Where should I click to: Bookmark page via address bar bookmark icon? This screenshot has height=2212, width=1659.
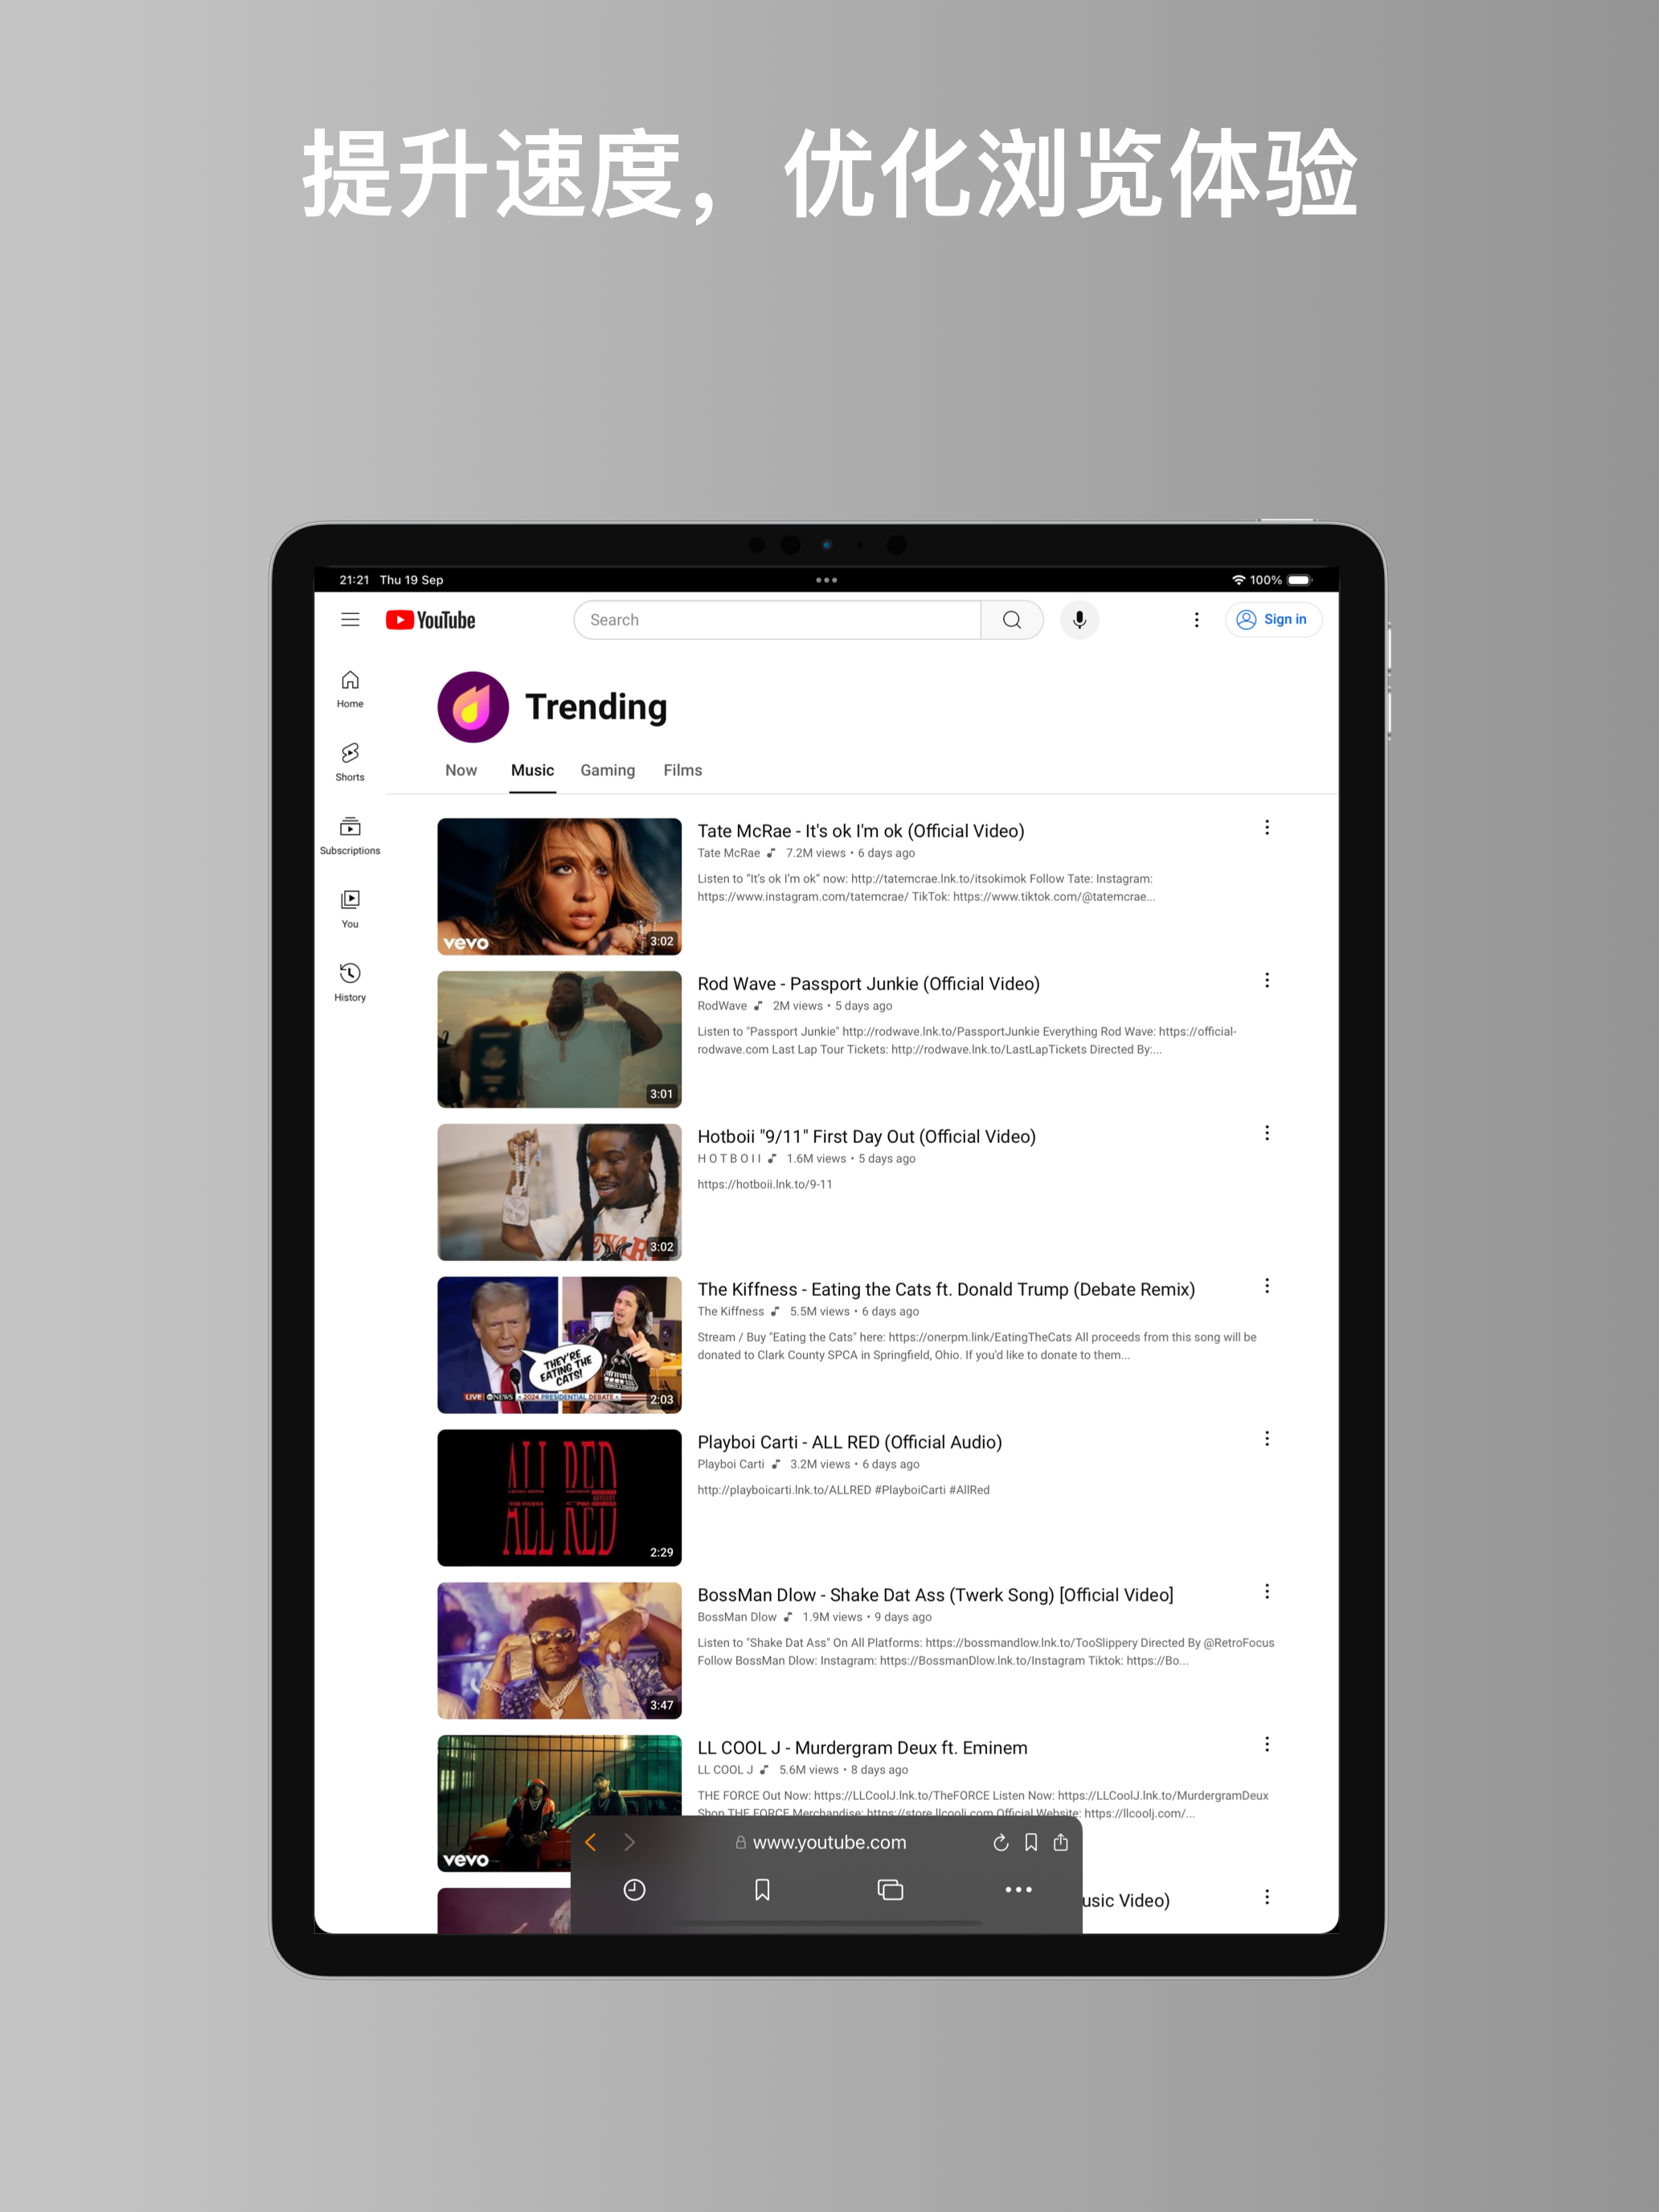(1031, 1843)
